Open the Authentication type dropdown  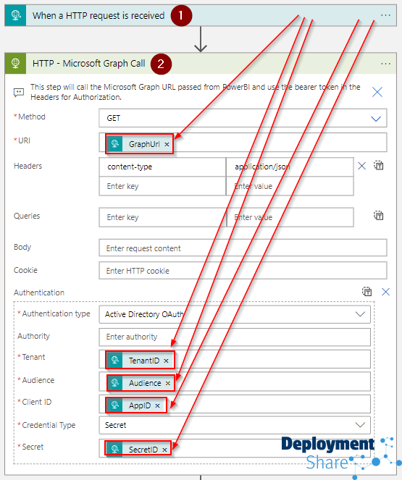tap(235, 314)
